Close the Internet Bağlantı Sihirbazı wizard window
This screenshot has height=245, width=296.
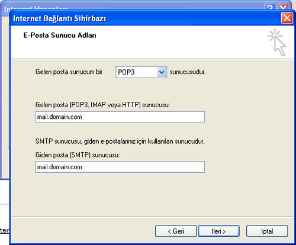287,18
